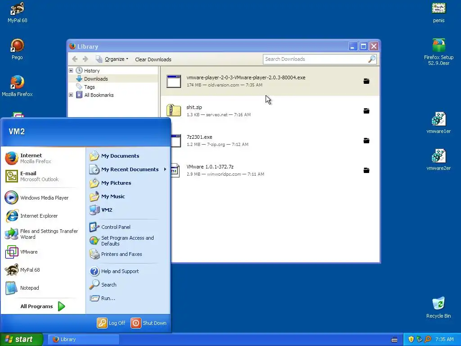Open containing folder for vmware-player download

(x=366, y=81)
